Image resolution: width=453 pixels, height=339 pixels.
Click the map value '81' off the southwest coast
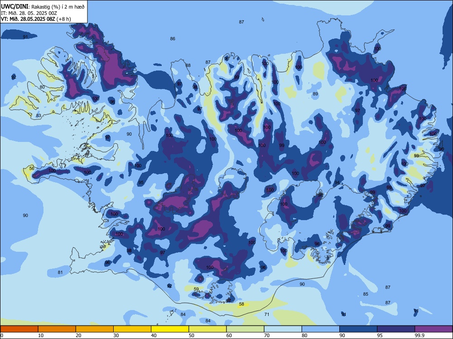(60, 273)
